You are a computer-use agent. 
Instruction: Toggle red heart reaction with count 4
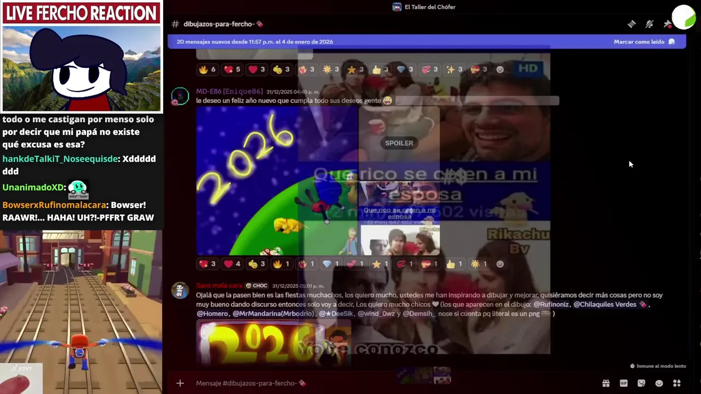232,264
